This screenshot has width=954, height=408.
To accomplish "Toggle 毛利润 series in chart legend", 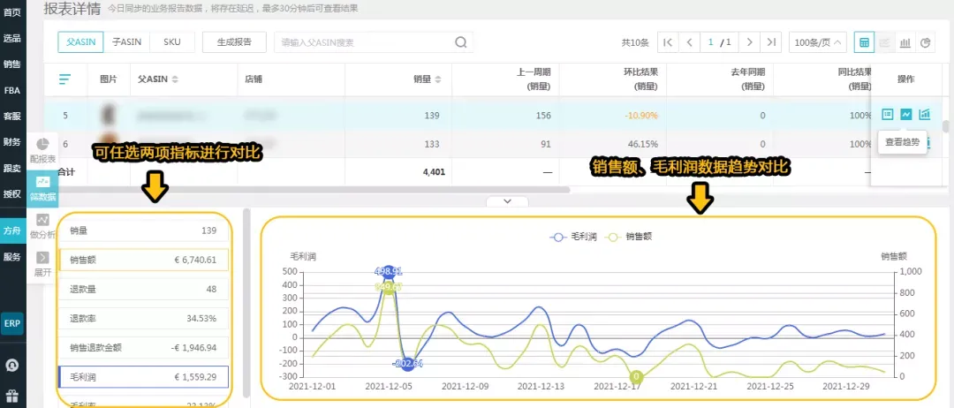I will pos(568,238).
